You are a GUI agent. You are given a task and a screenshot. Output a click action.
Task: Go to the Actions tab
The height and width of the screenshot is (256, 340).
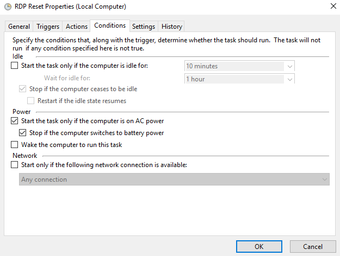coord(77,27)
